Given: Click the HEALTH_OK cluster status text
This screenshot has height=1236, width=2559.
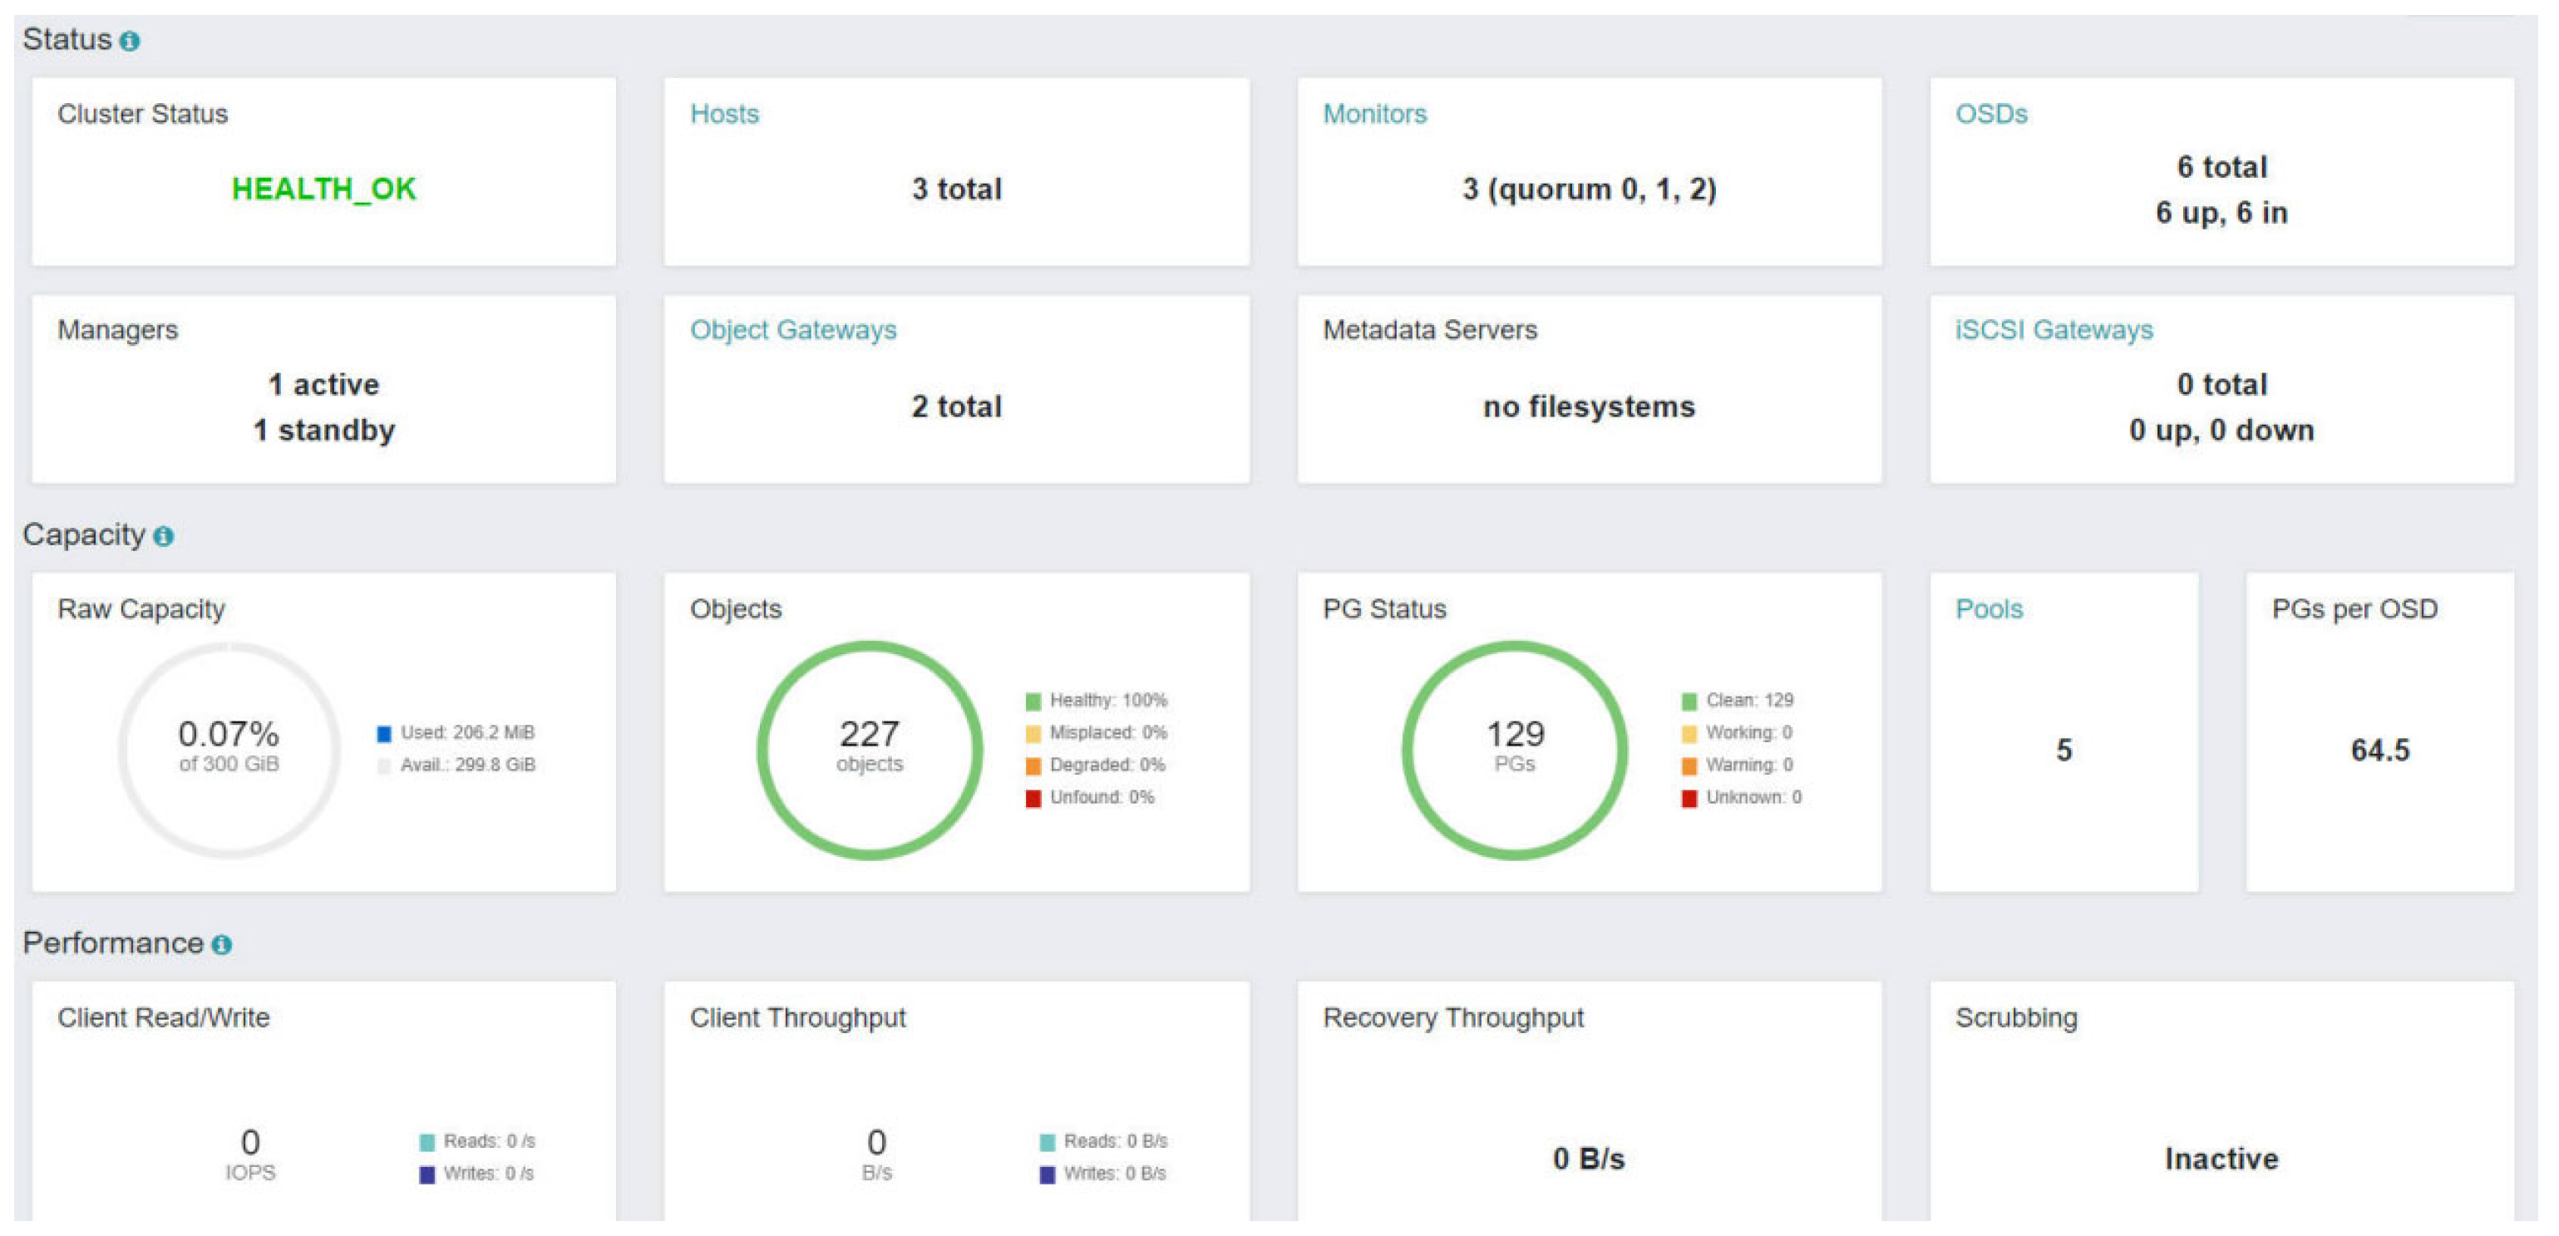Looking at the screenshot, I should [323, 189].
